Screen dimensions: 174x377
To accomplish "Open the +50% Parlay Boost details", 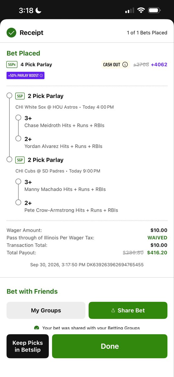I will click(25, 76).
